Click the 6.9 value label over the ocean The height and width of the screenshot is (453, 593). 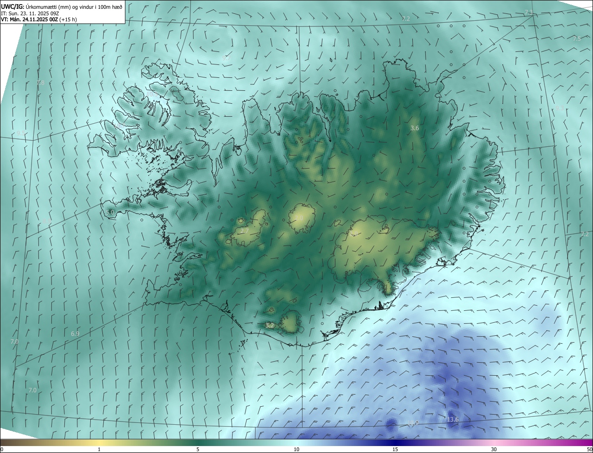75,333
